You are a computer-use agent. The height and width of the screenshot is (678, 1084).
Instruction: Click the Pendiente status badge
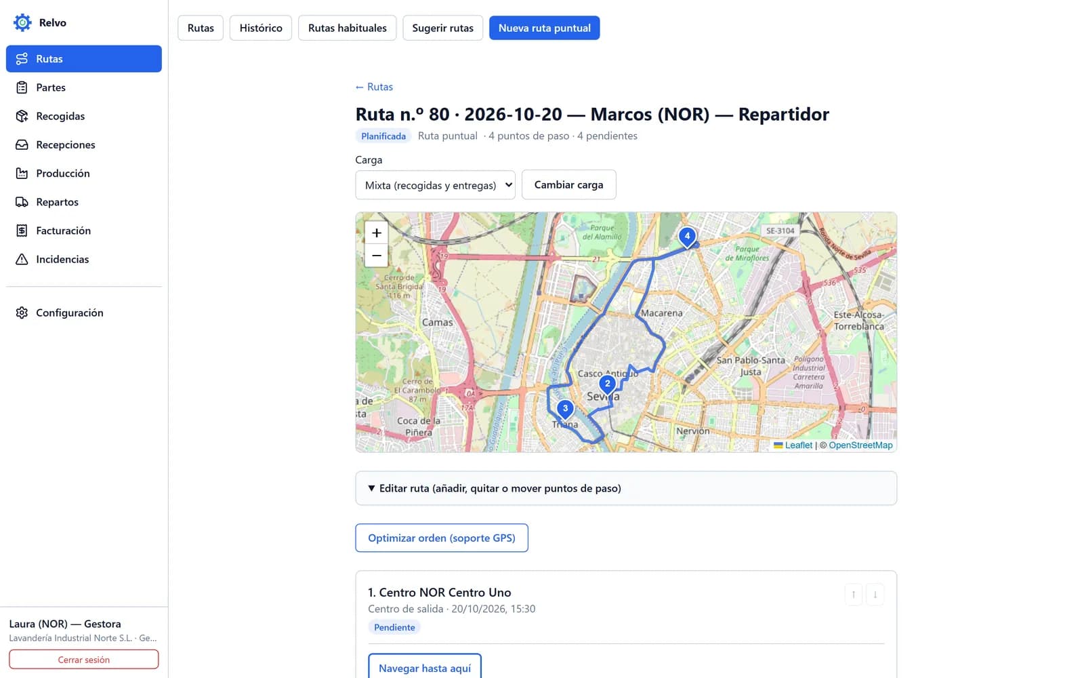pyautogui.click(x=394, y=627)
